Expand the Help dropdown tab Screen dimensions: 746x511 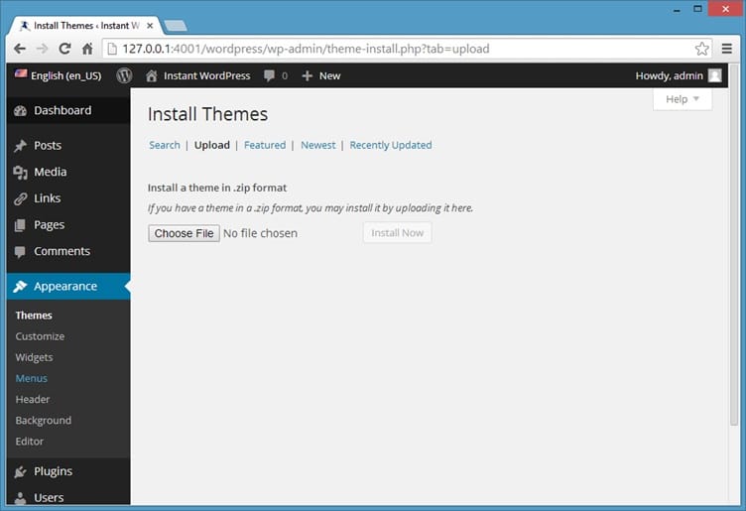[683, 99]
